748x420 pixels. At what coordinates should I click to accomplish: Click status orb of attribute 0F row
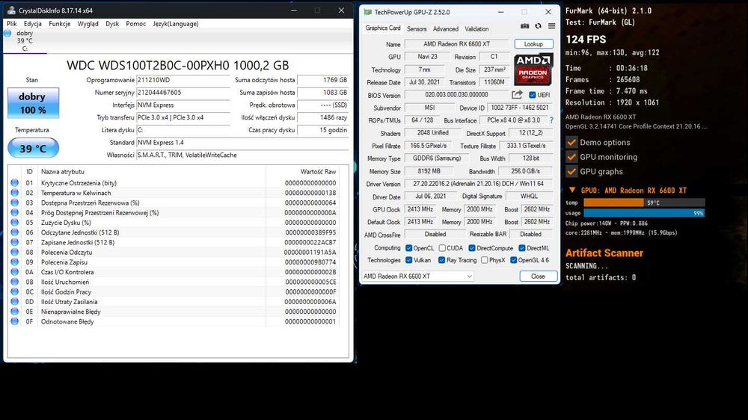click(x=15, y=321)
